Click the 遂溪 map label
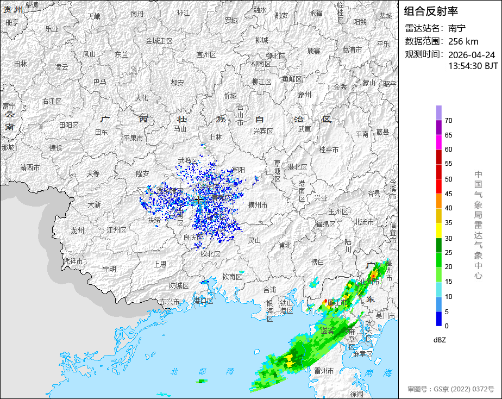 (327, 331)
